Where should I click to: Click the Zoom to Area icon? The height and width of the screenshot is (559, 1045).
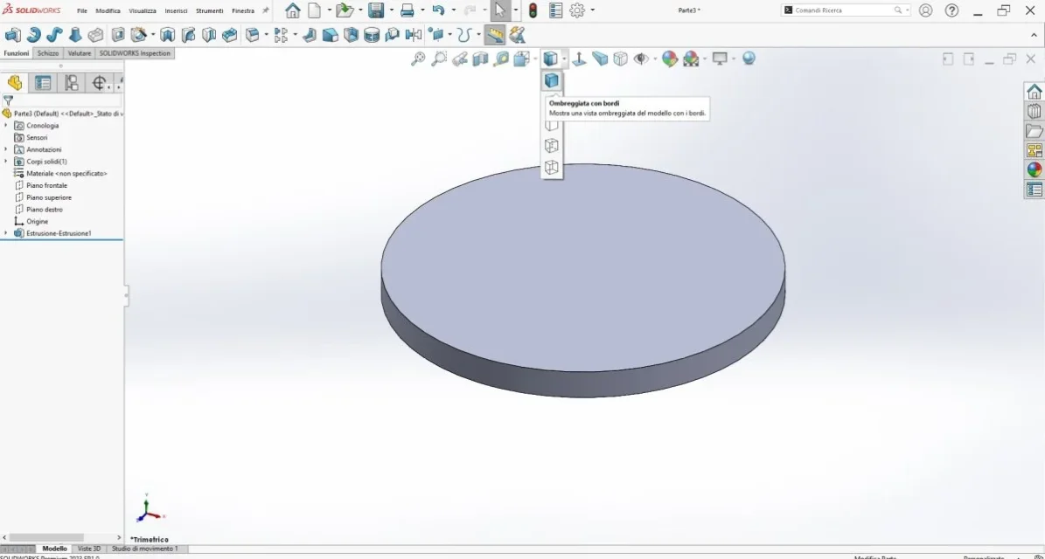coord(438,59)
